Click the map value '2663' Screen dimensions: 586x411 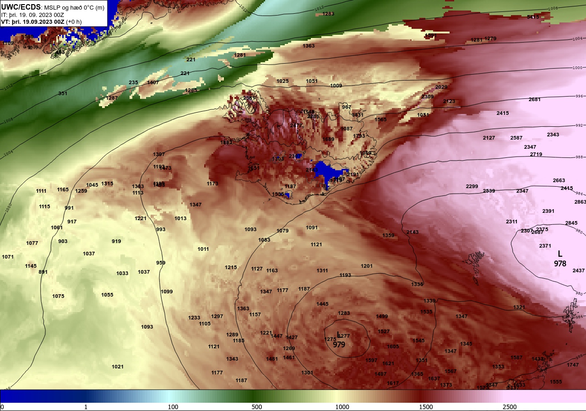559,180
